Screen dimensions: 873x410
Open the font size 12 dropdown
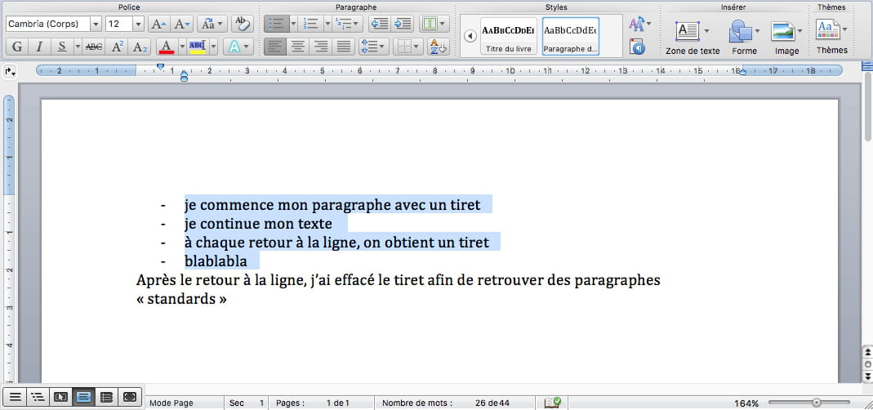pyautogui.click(x=137, y=25)
